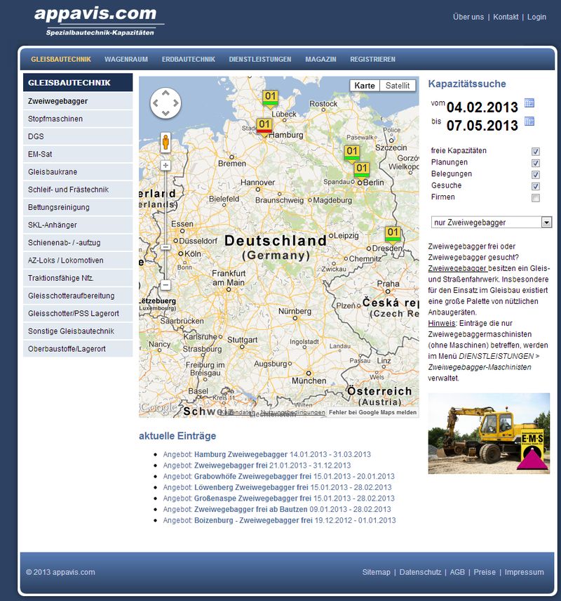Select the 01 map marker closest to Berlin
Image resolution: width=561 pixels, height=601 pixels.
(x=361, y=170)
